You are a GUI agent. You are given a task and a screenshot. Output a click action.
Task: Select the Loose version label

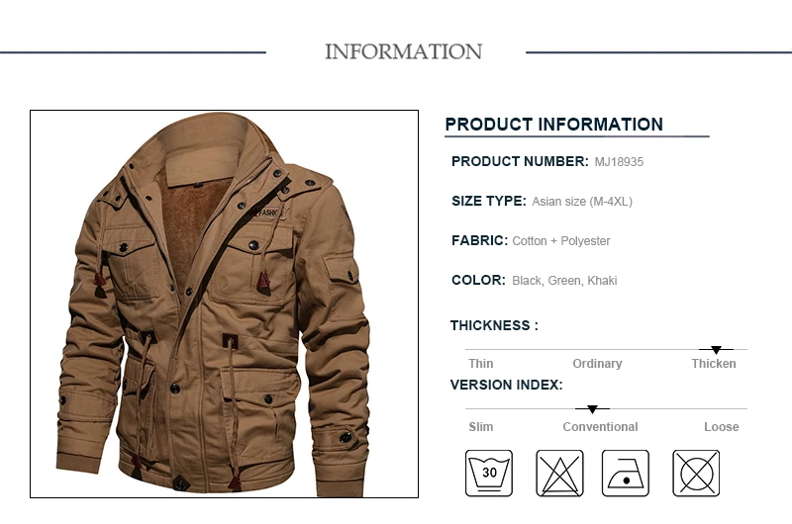[722, 427]
